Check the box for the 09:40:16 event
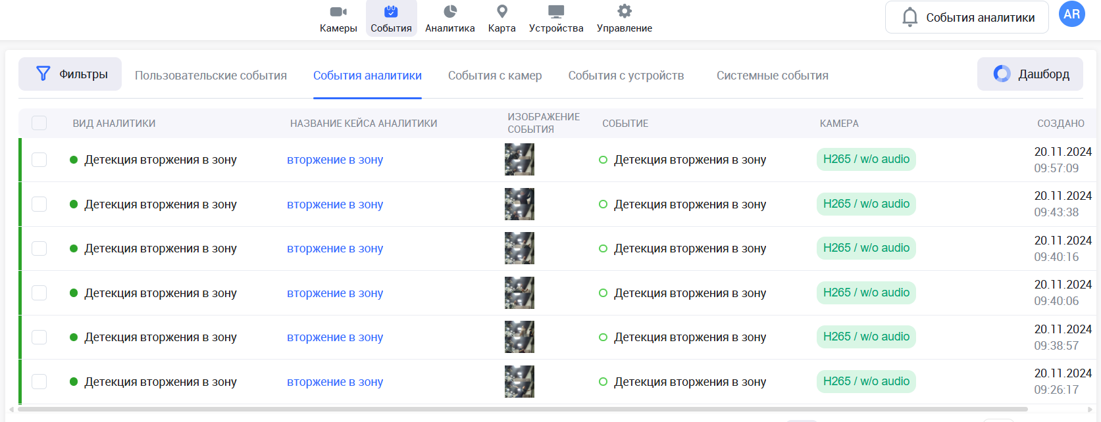 (x=39, y=248)
